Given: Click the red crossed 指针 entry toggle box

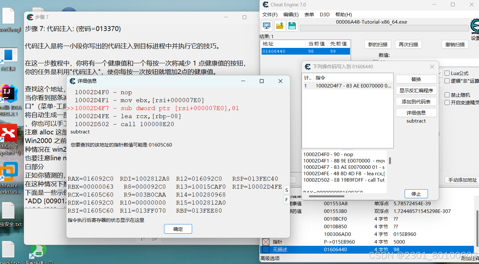Looking at the screenshot, I should tap(266, 242).
